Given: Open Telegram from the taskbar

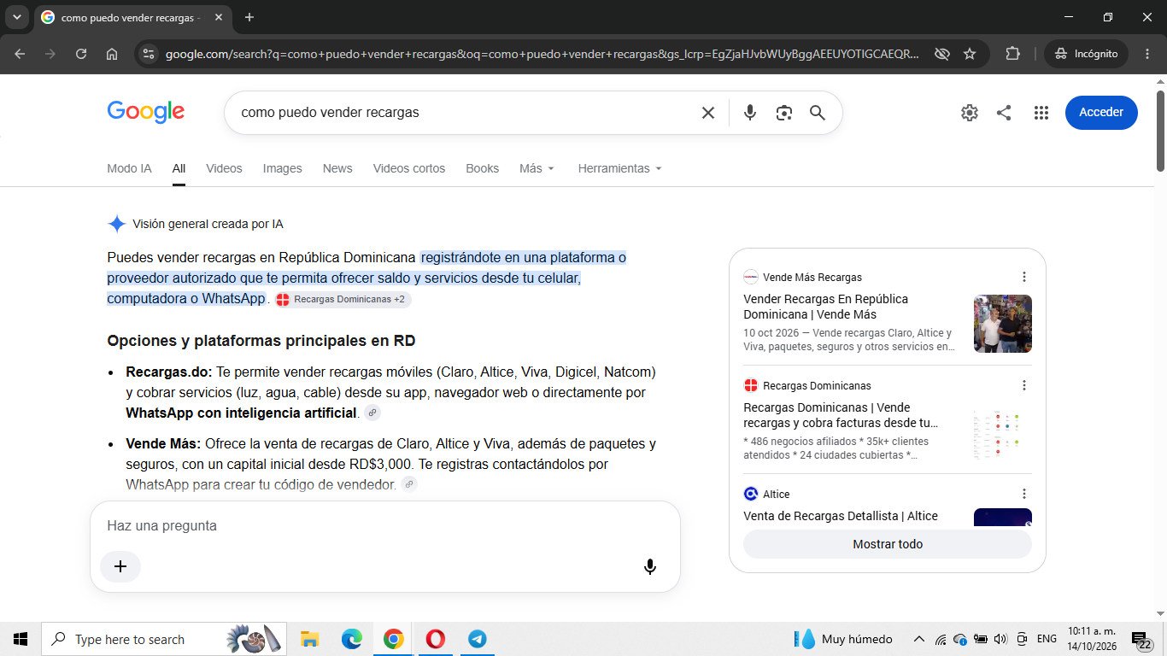Looking at the screenshot, I should point(477,639).
